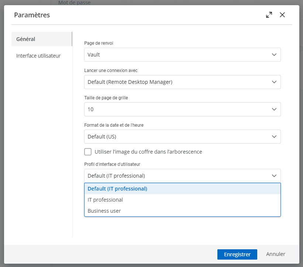Click the chevron on Taille de page de grille

[274, 109]
